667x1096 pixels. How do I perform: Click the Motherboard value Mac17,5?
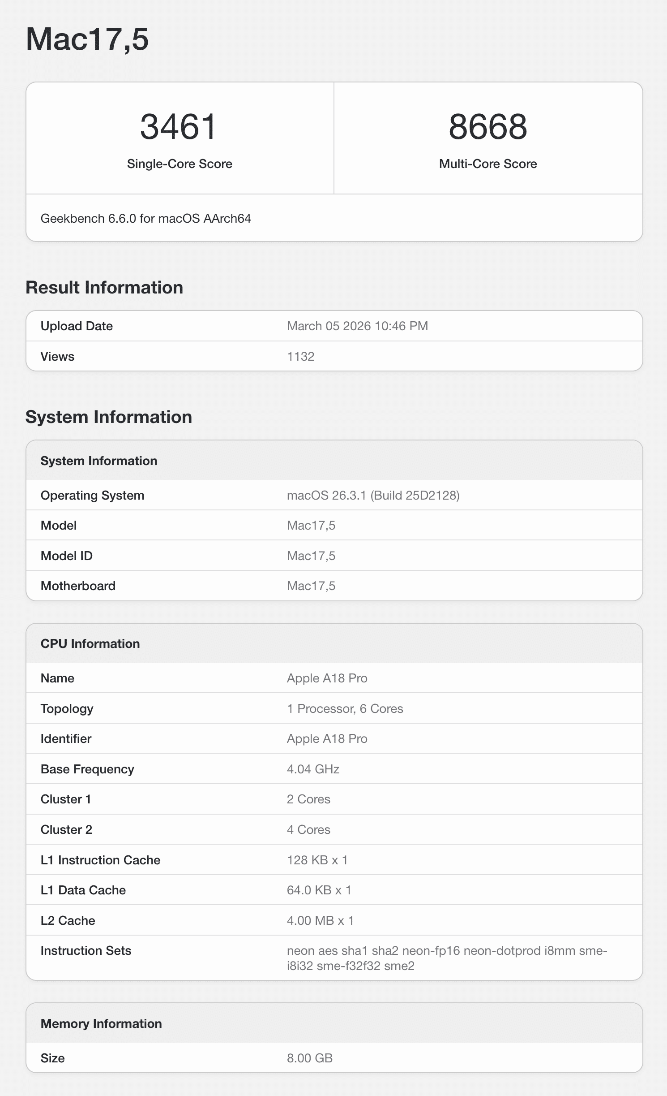click(311, 586)
